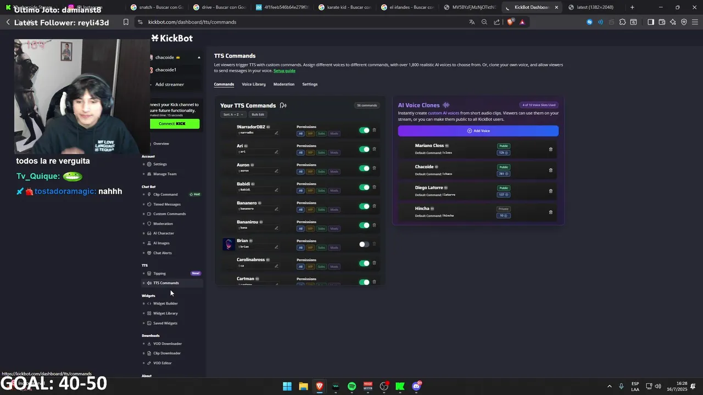Select the Commands tab
The width and height of the screenshot is (703, 395).
coord(224,84)
